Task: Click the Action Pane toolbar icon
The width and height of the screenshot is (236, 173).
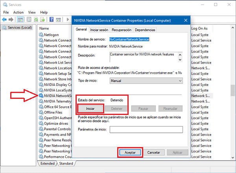Action: pyautogui.click(x=58, y=20)
